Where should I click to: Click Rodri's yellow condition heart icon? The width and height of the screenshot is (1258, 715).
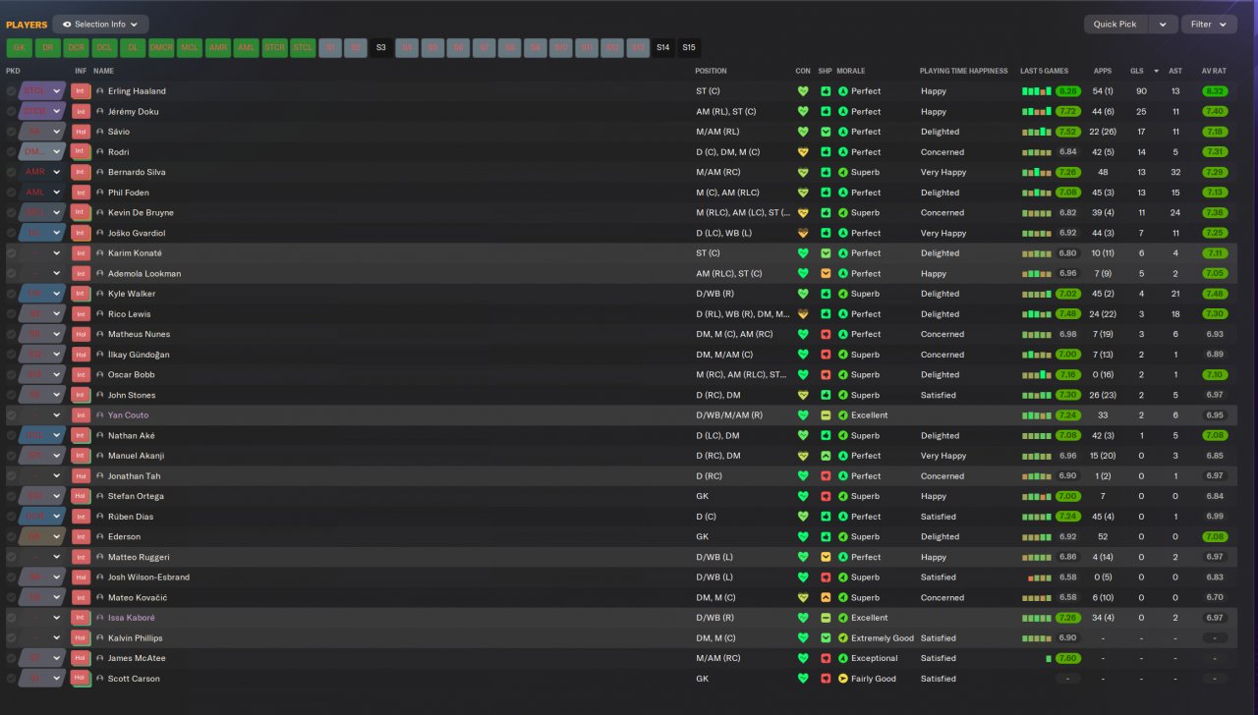(x=803, y=152)
